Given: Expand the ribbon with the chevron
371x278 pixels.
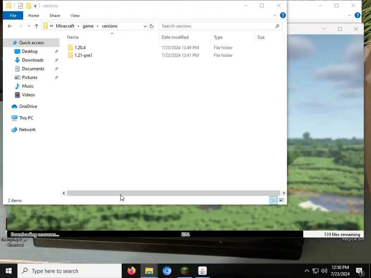Looking at the screenshot, I should point(275,15).
